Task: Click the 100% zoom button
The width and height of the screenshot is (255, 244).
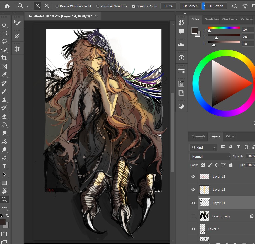Action: pos(168,6)
